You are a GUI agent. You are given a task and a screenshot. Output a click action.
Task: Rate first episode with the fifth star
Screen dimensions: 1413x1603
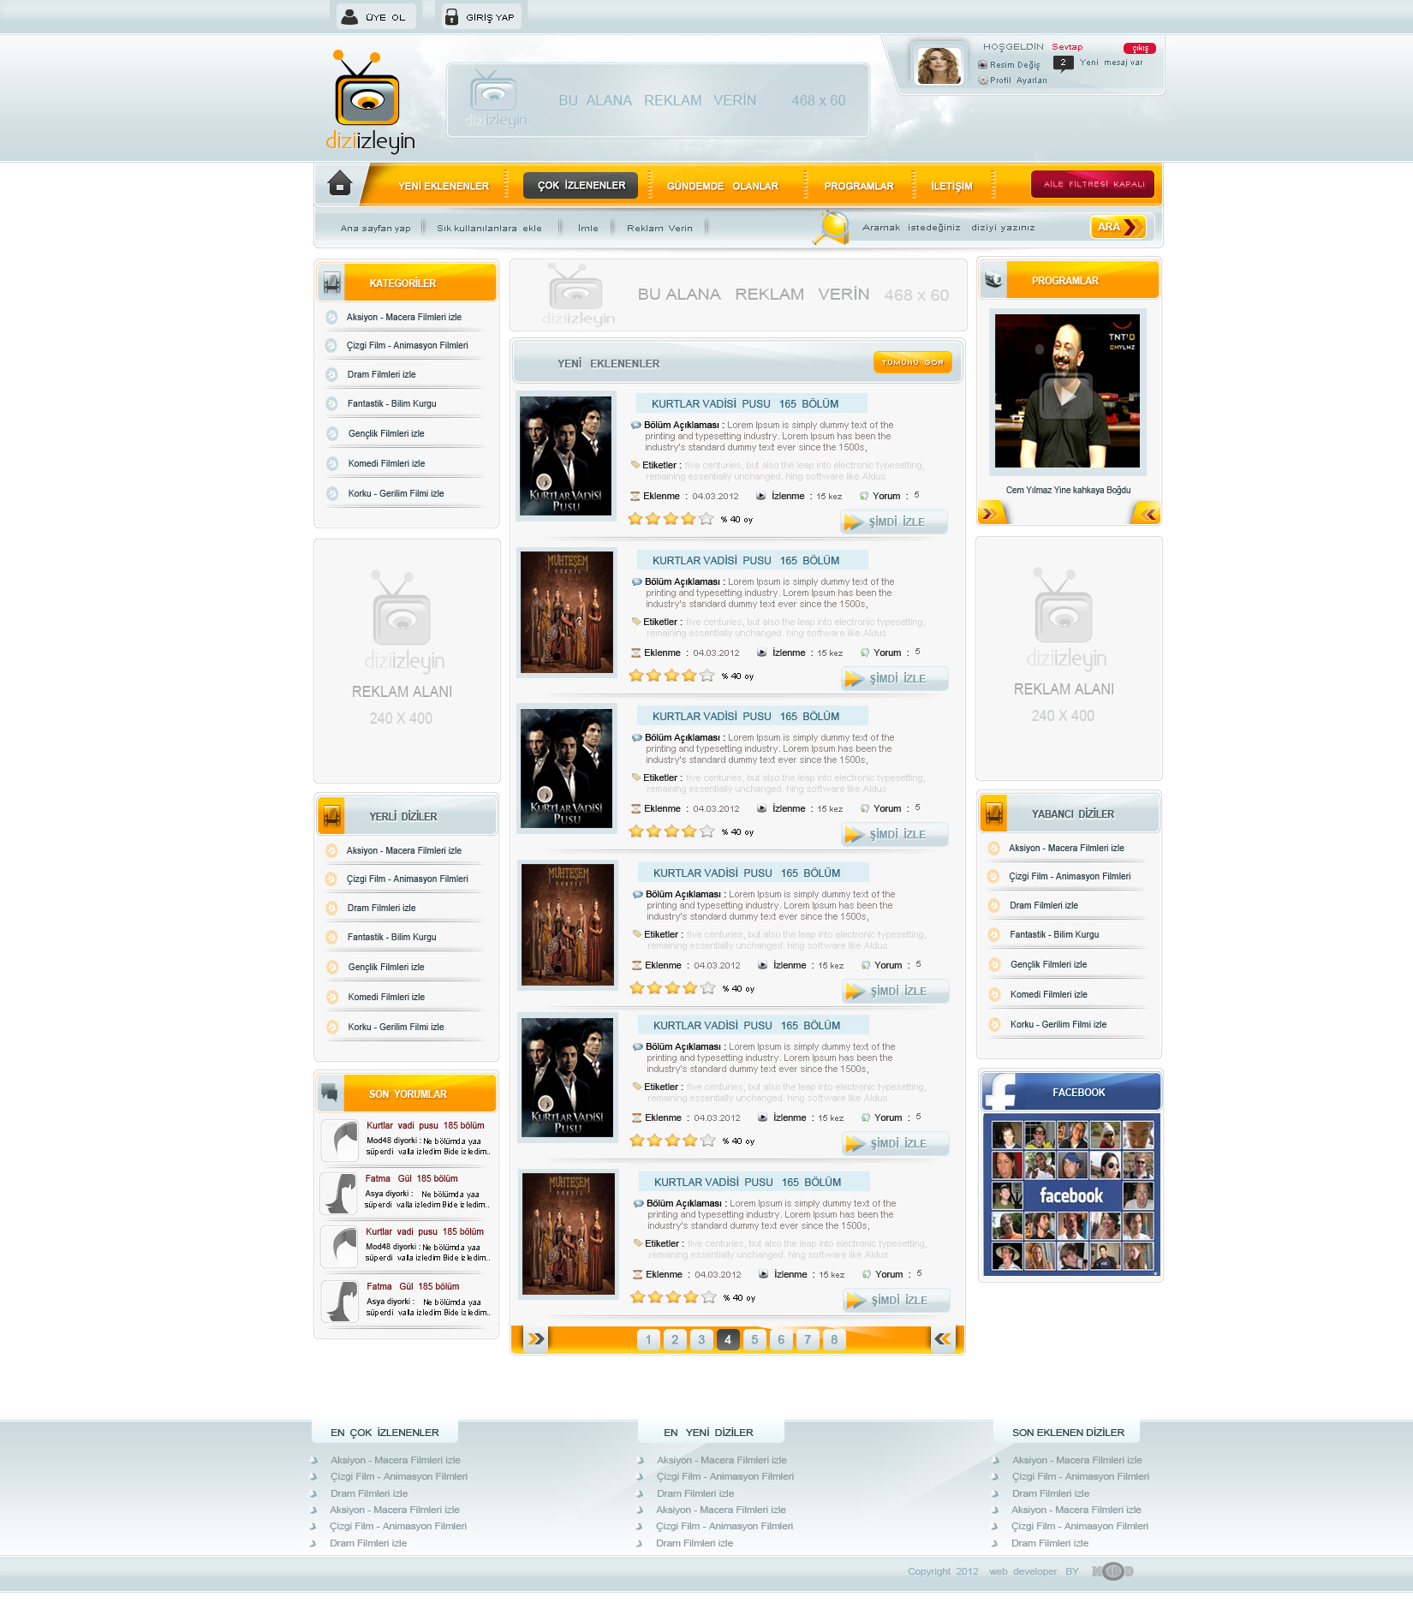click(x=706, y=519)
